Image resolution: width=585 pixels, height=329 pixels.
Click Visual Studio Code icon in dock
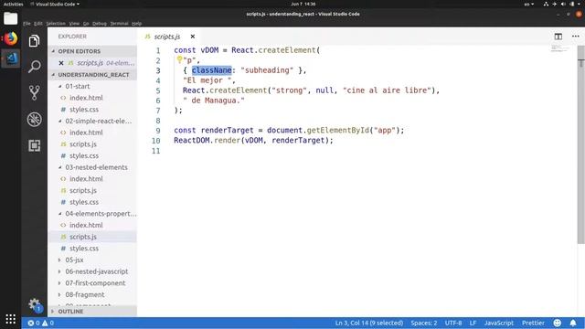pos(11,58)
